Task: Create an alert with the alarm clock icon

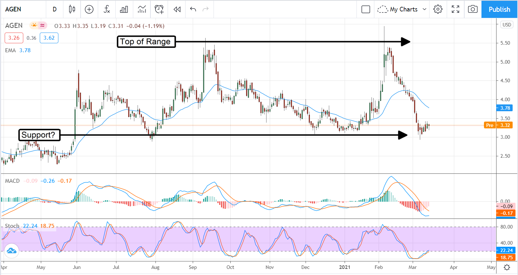Action: [x=159, y=9]
